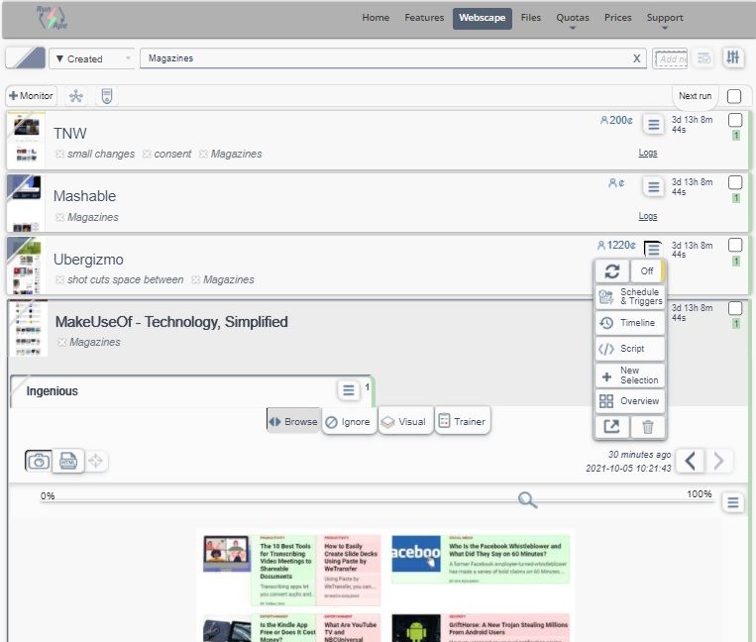Image resolution: width=756 pixels, height=642 pixels.
Task: Go to previous snapshot arrow
Action: coord(690,461)
